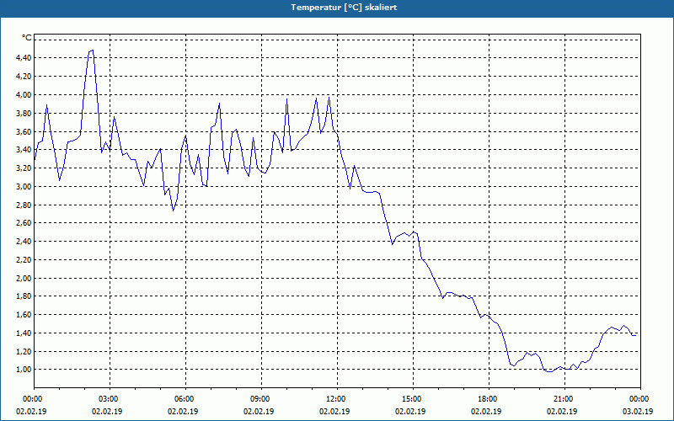The height and width of the screenshot is (421, 674).
Task: Click the 1,40 y-axis tick label
Action: pos(24,333)
